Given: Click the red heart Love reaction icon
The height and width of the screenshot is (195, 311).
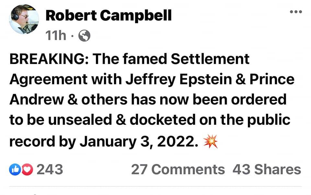Looking at the screenshot, I should tap(27, 169).
